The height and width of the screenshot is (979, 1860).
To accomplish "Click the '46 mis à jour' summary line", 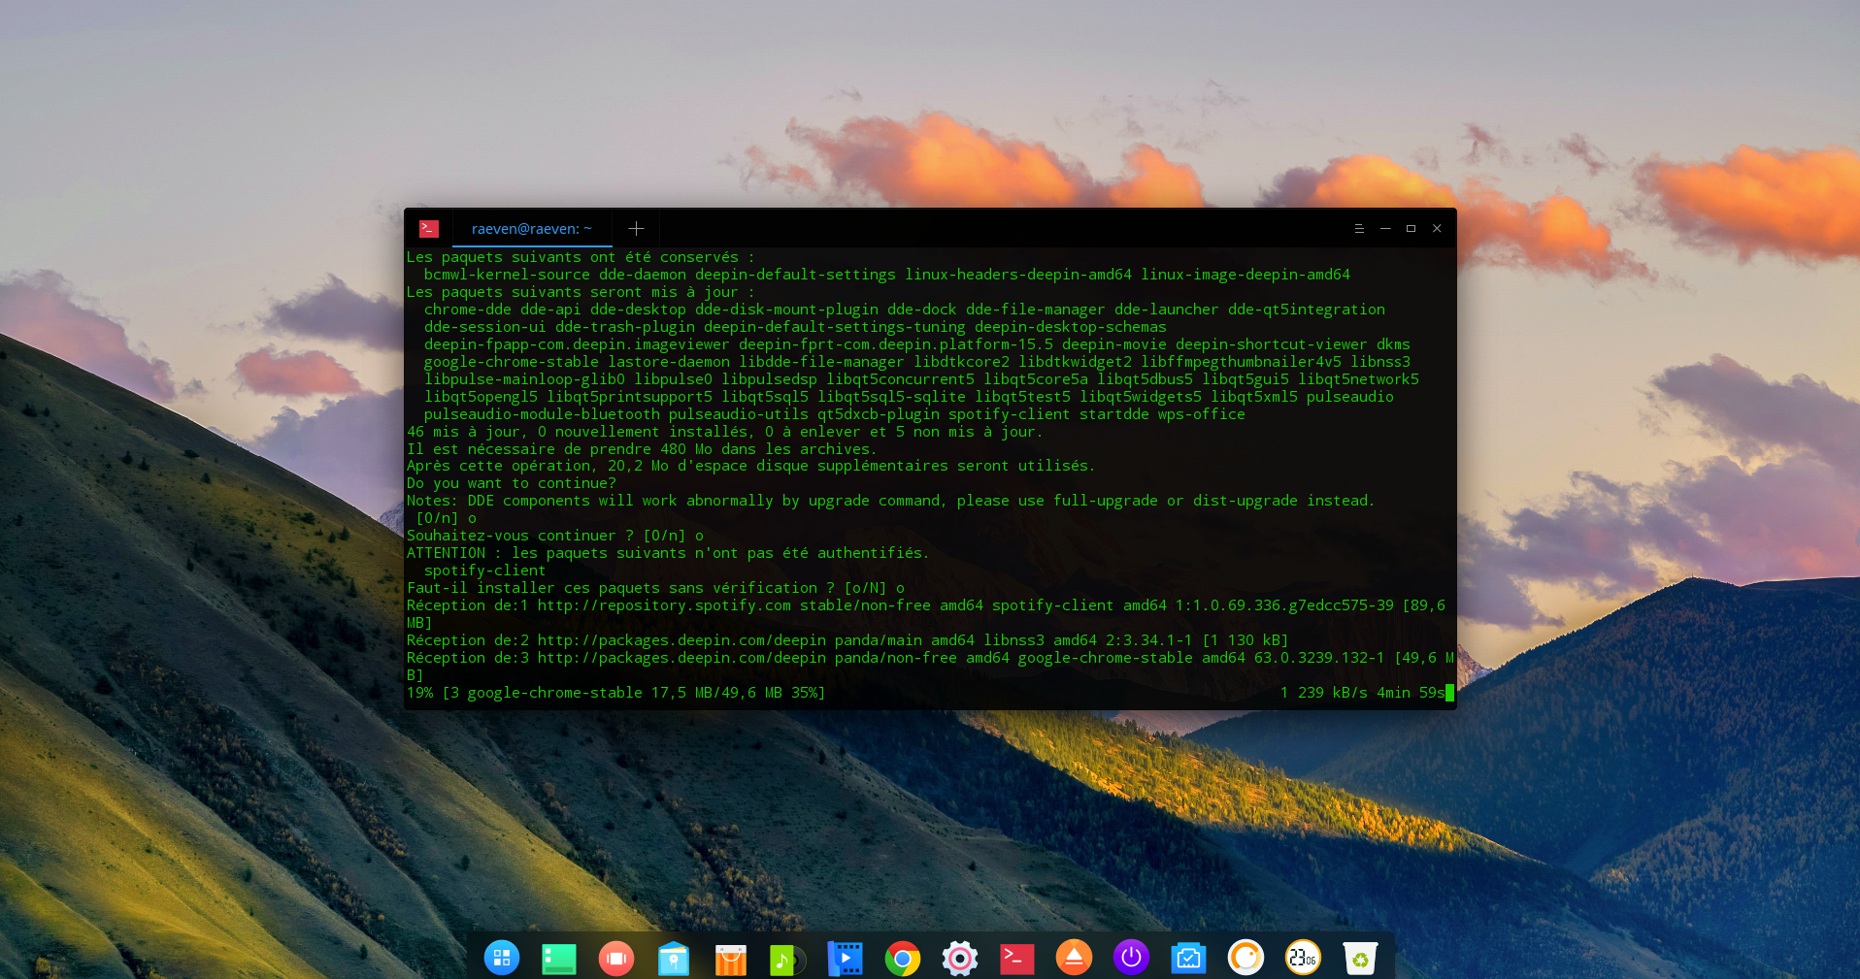I will point(724,432).
